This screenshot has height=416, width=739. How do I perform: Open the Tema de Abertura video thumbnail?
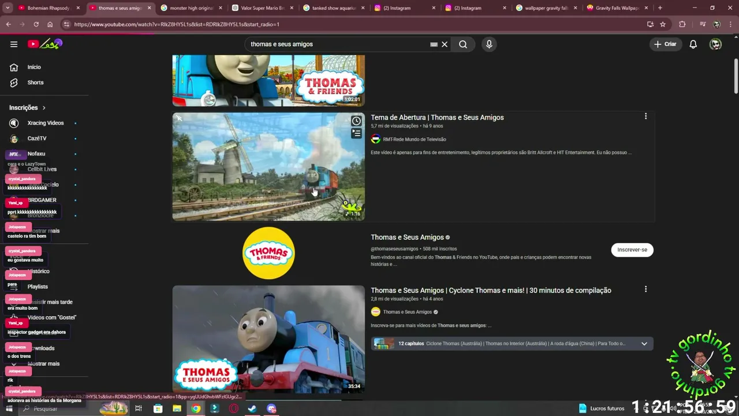click(x=268, y=166)
